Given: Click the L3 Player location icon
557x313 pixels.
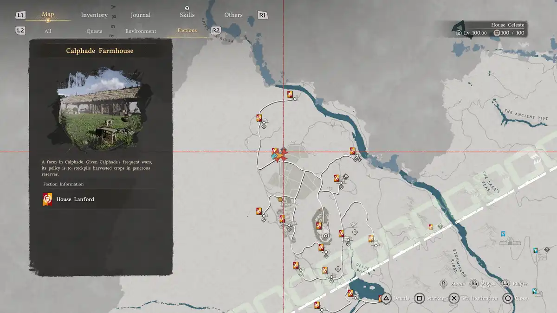Looking at the screenshot, I should 505,283.
